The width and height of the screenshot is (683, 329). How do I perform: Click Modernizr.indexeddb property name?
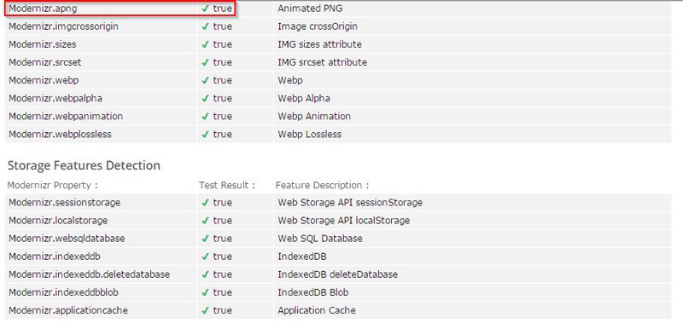point(55,257)
